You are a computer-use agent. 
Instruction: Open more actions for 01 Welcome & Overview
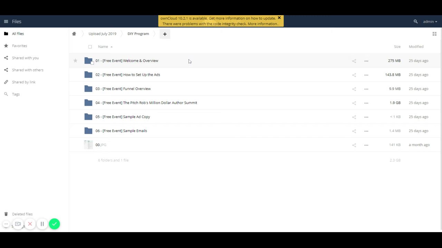click(x=366, y=61)
